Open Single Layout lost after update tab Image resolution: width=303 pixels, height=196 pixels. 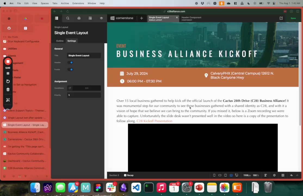25,118
